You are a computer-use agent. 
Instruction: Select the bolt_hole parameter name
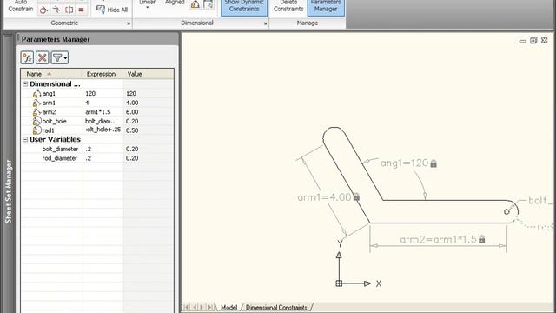[x=54, y=122]
